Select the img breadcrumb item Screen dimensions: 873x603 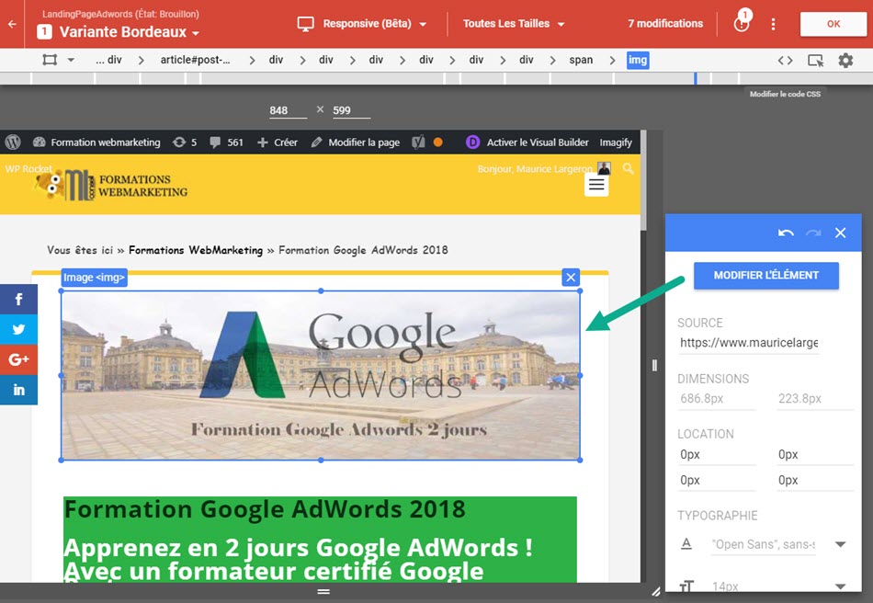pyautogui.click(x=638, y=60)
